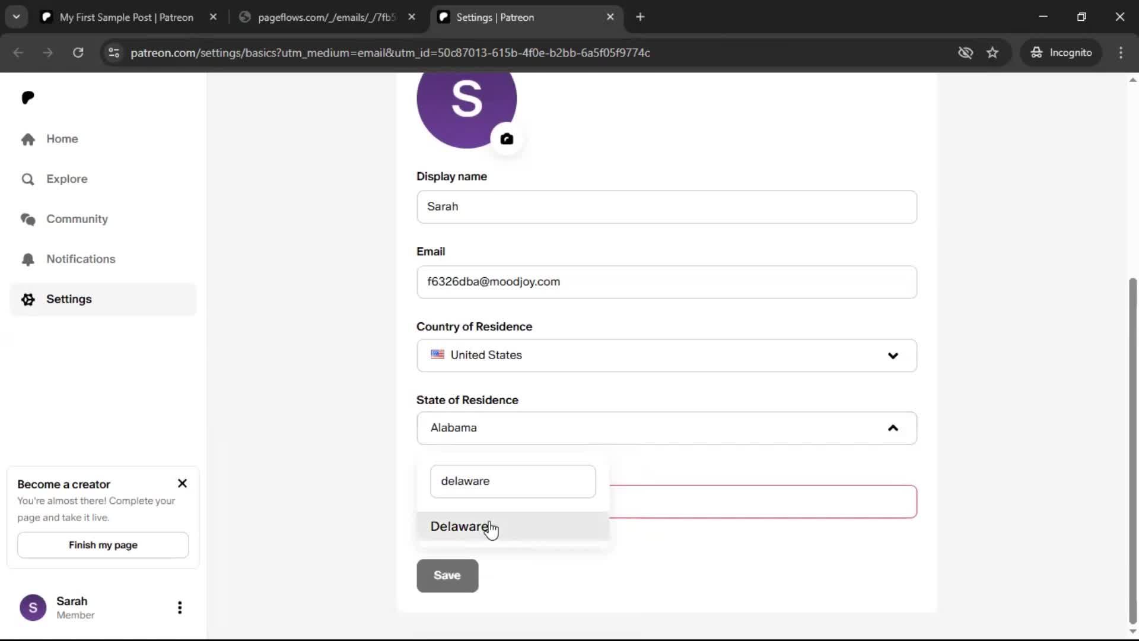This screenshot has height=641, width=1139.
Task: Click the third-party cookies blocked eye icon
Action: (x=966, y=53)
